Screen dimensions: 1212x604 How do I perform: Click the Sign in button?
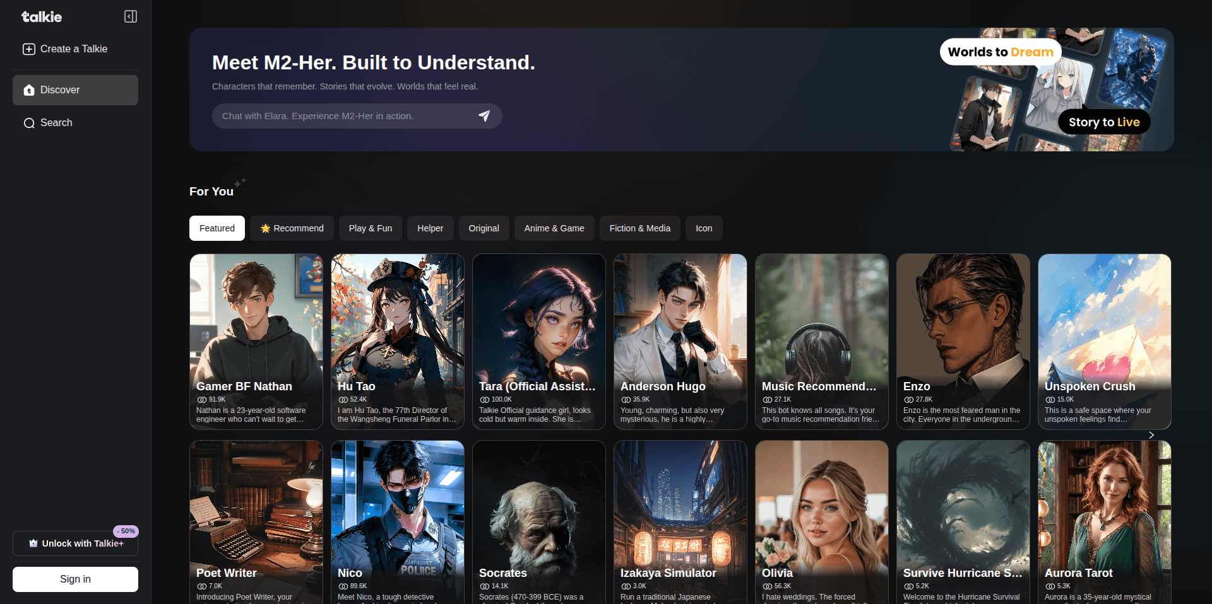74,579
